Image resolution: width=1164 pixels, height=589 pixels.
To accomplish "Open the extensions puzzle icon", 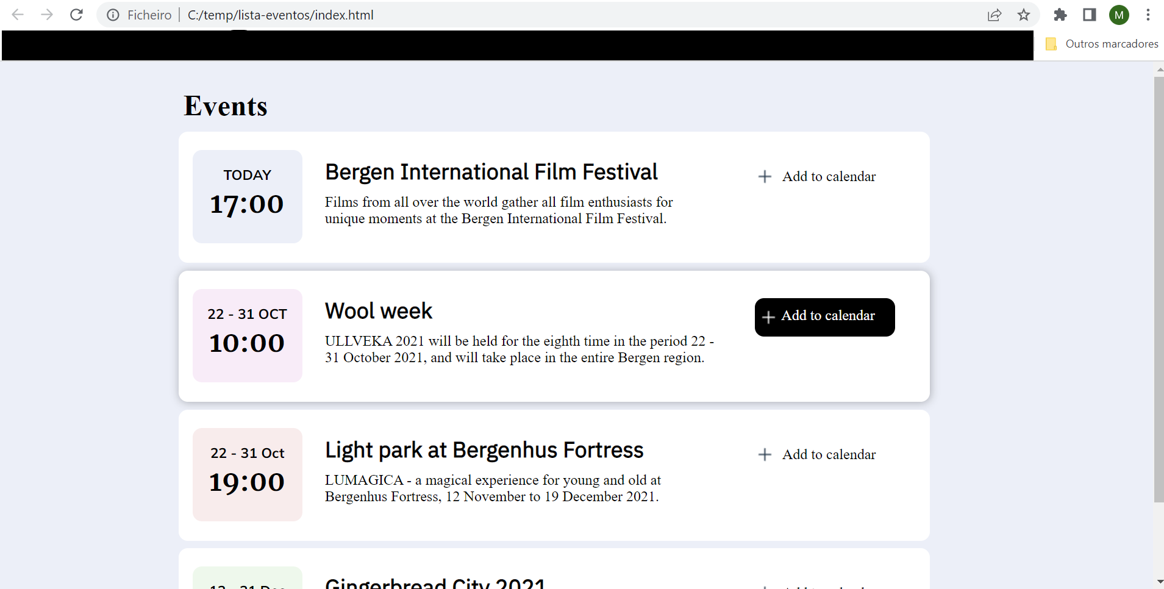I will 1060,15.
